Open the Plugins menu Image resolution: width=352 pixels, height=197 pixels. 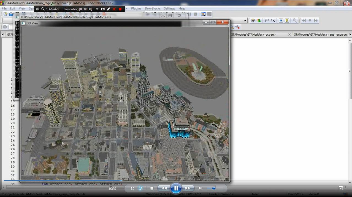[x=136, y=9]
